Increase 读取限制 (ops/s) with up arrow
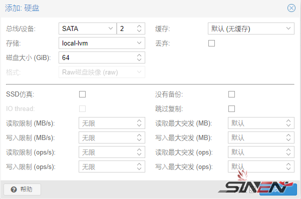 [x=139, y=150]
